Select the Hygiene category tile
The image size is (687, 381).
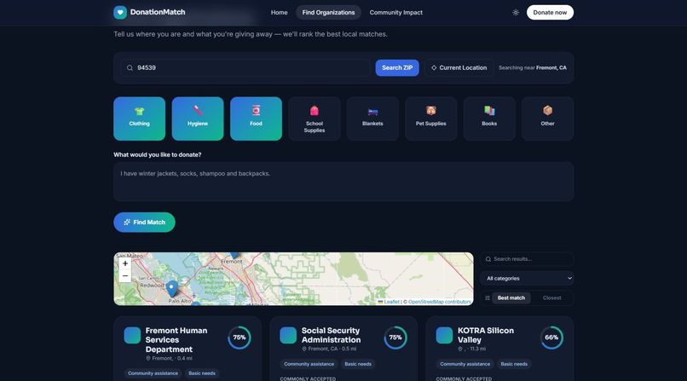tap(198, 118)
